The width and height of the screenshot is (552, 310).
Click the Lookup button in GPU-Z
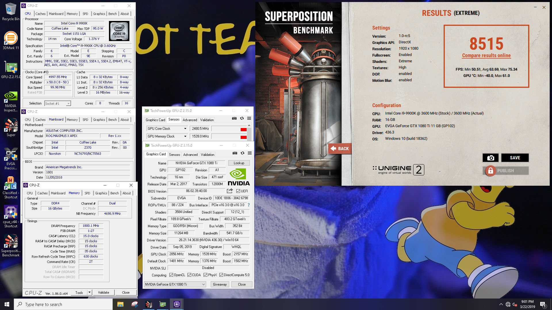point(239,163)
